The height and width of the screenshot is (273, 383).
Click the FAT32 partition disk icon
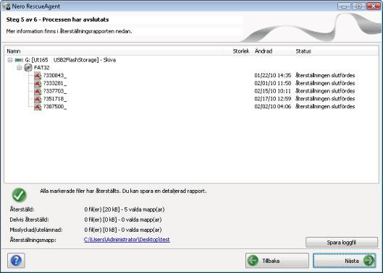click(28, 67)
